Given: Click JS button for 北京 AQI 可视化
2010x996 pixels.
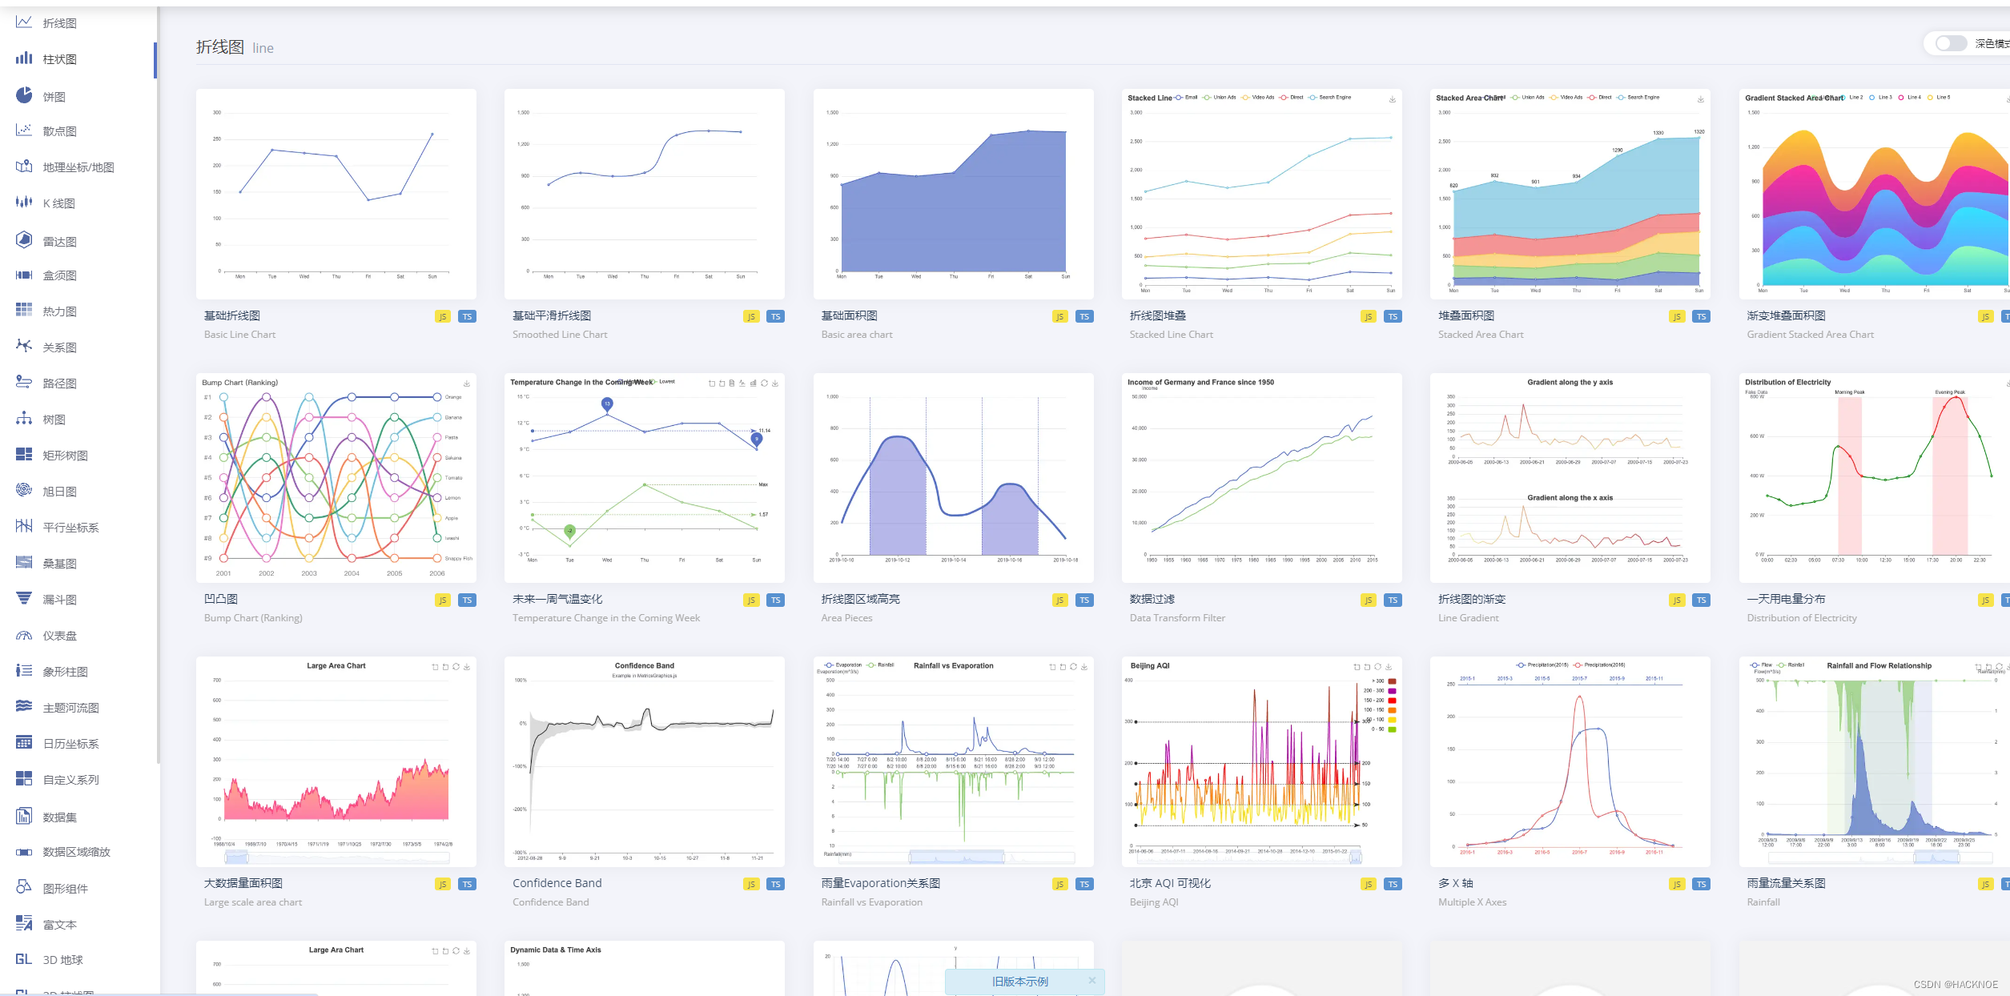Looking at the screenshot, I should coord(1369,884).
